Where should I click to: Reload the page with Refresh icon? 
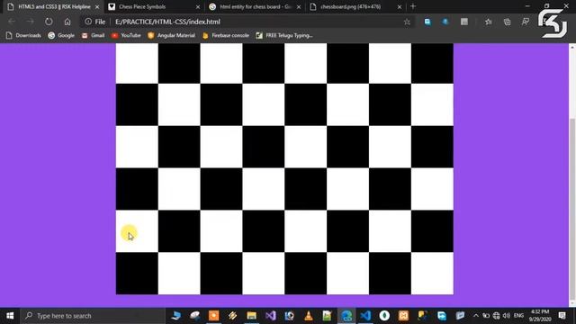tap(49, 22)
